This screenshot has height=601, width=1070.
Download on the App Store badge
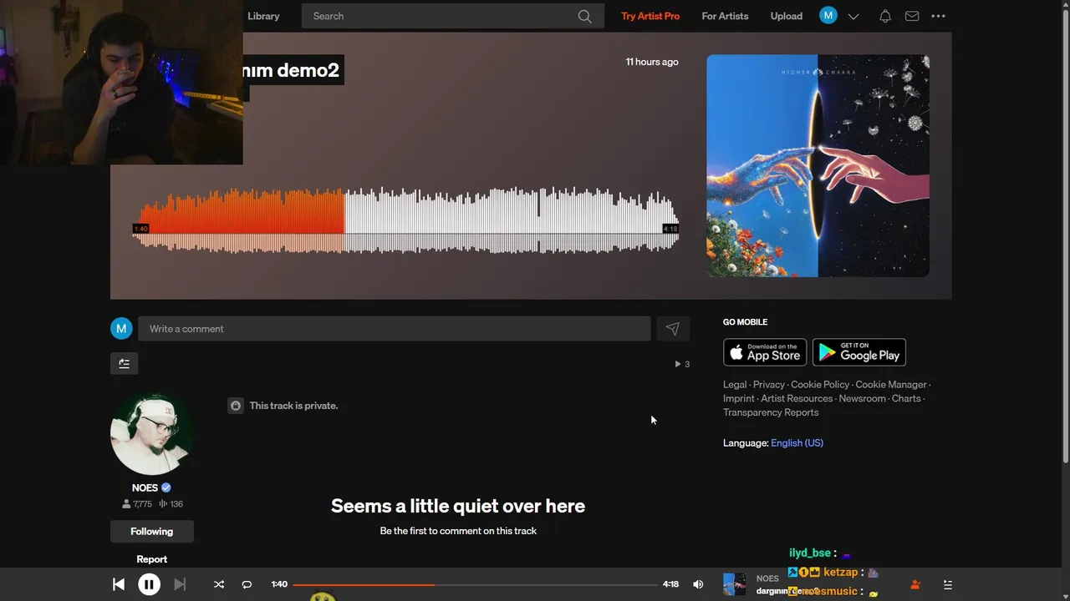click(x=765, y=352)
